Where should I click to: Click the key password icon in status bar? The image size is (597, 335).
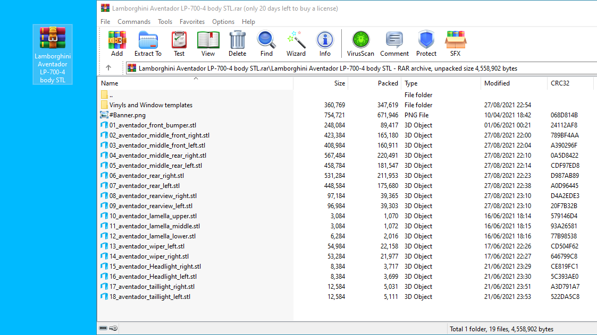point(113,328)
